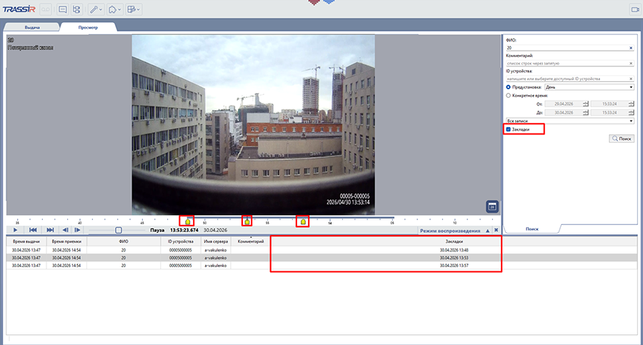Viewport: 643px width, 345px height.
Task: Switch to the Выдача tab
Action: (32, 27)
